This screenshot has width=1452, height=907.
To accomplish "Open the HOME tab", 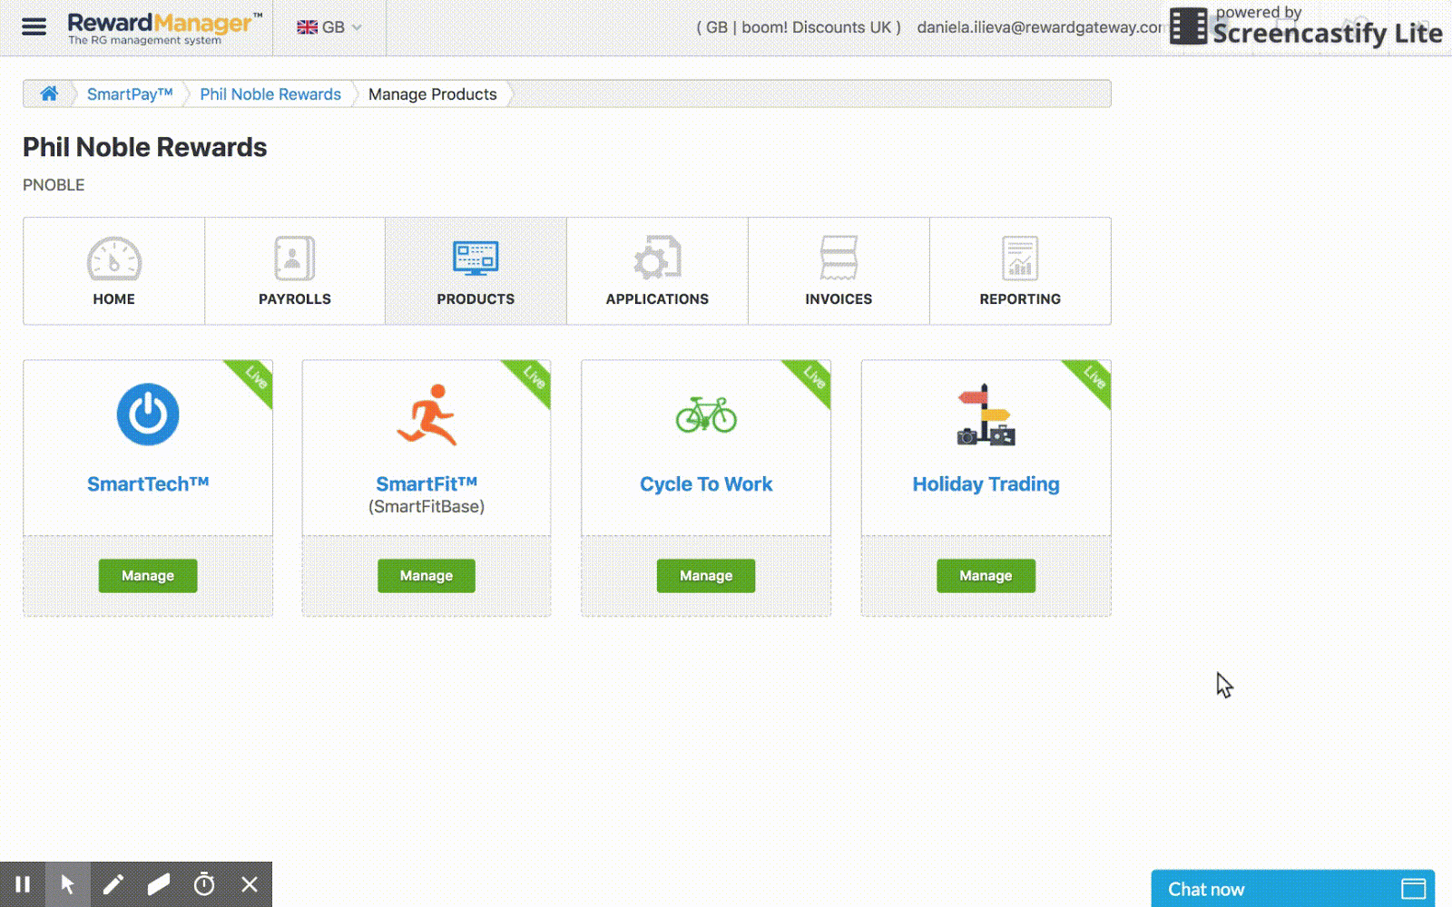I will click(x=113, y=270).
